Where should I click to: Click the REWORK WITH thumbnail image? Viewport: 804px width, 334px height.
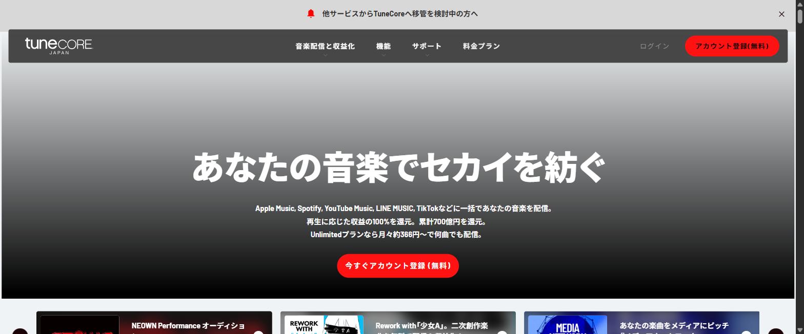[324, 325]
